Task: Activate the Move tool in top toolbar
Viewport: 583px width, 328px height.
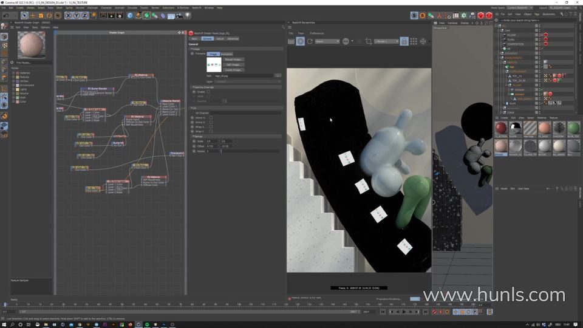Action: [x=33, y=16]
